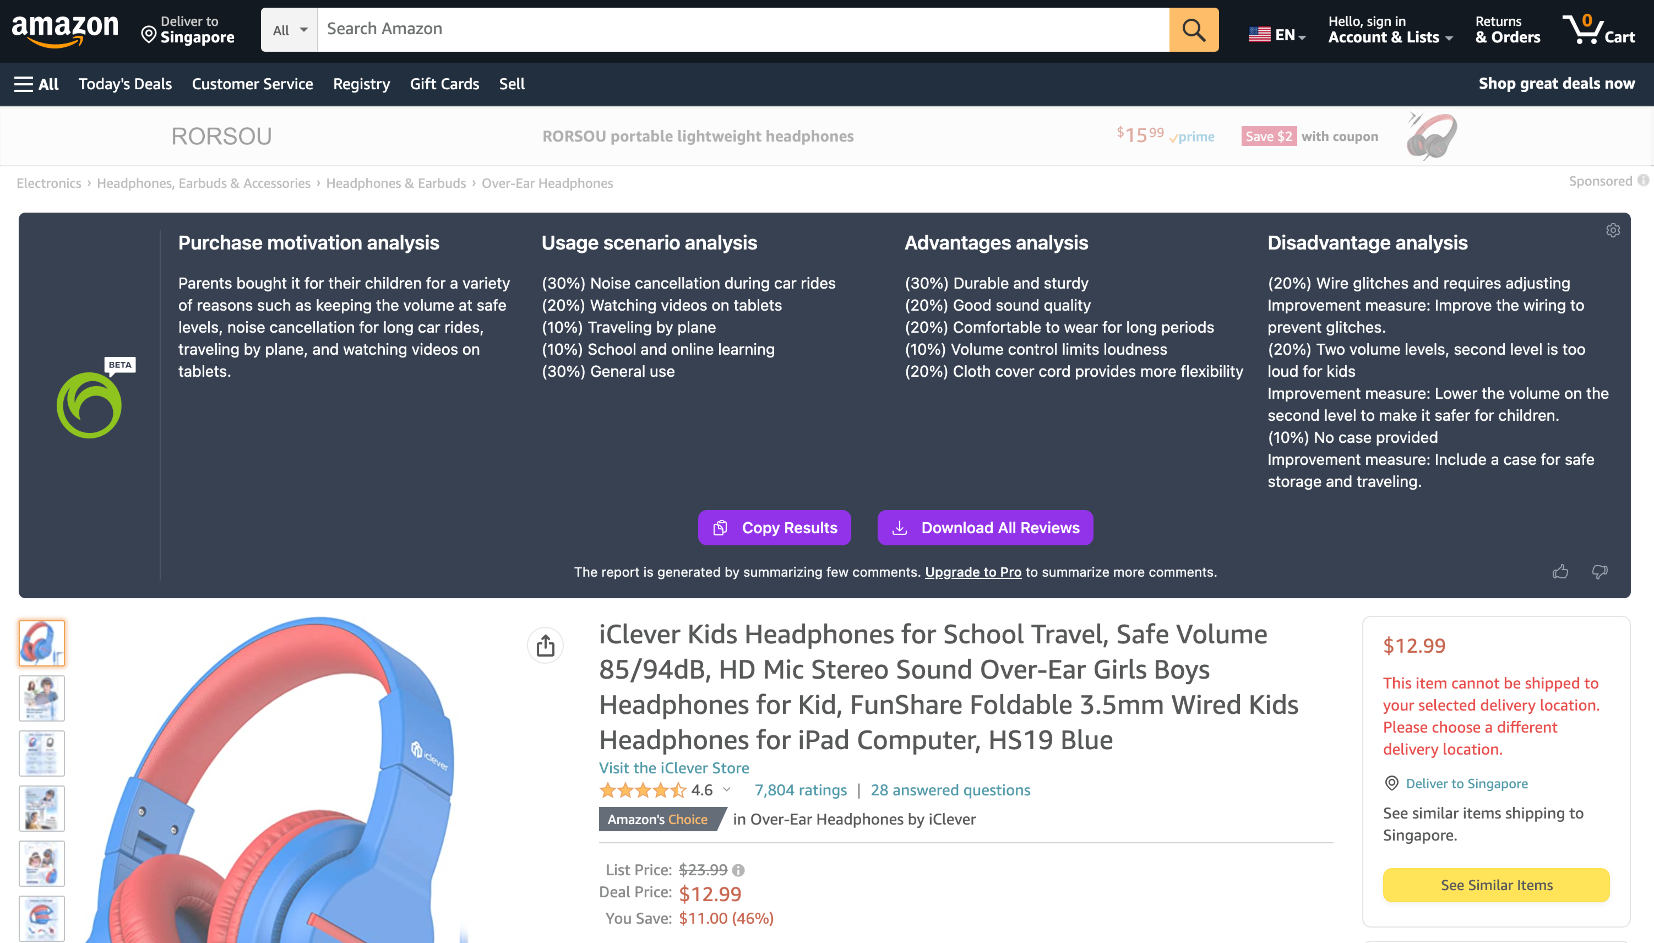This screenshot has height=943, width=1654.
Task: Click the shopping cart icon
Action: (x=1599, y=30)
